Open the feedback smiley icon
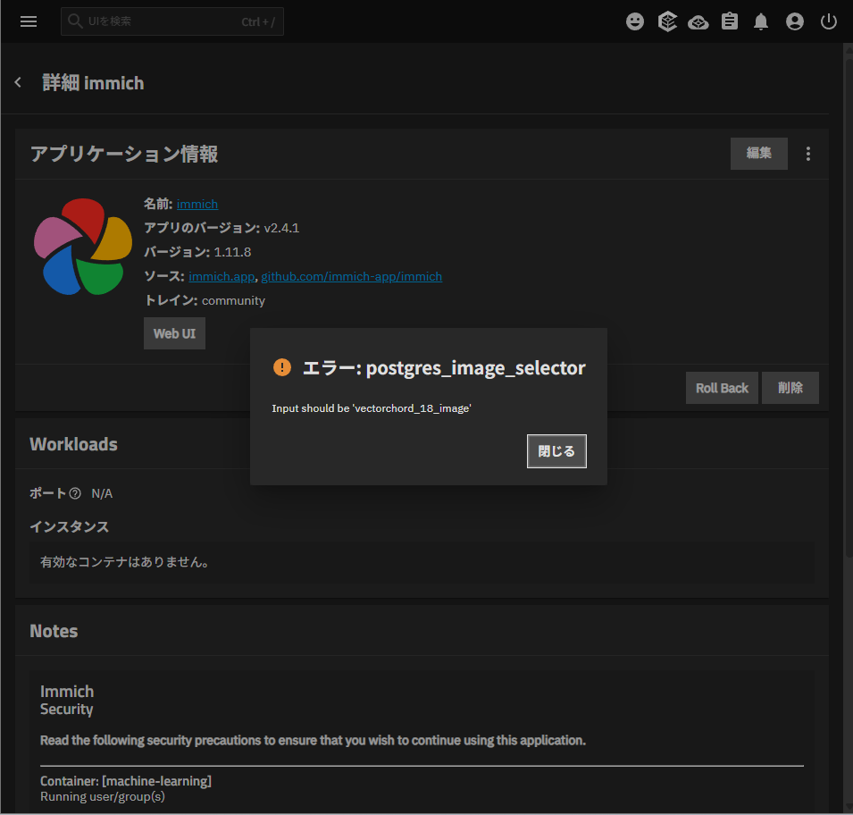Viewport: 853px width, 815px height. (x=634, y=21)
